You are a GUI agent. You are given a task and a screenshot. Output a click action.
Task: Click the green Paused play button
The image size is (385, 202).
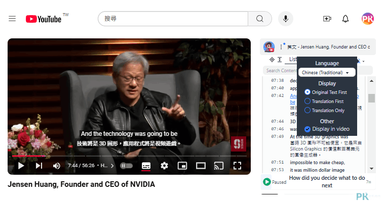[266, 182]
